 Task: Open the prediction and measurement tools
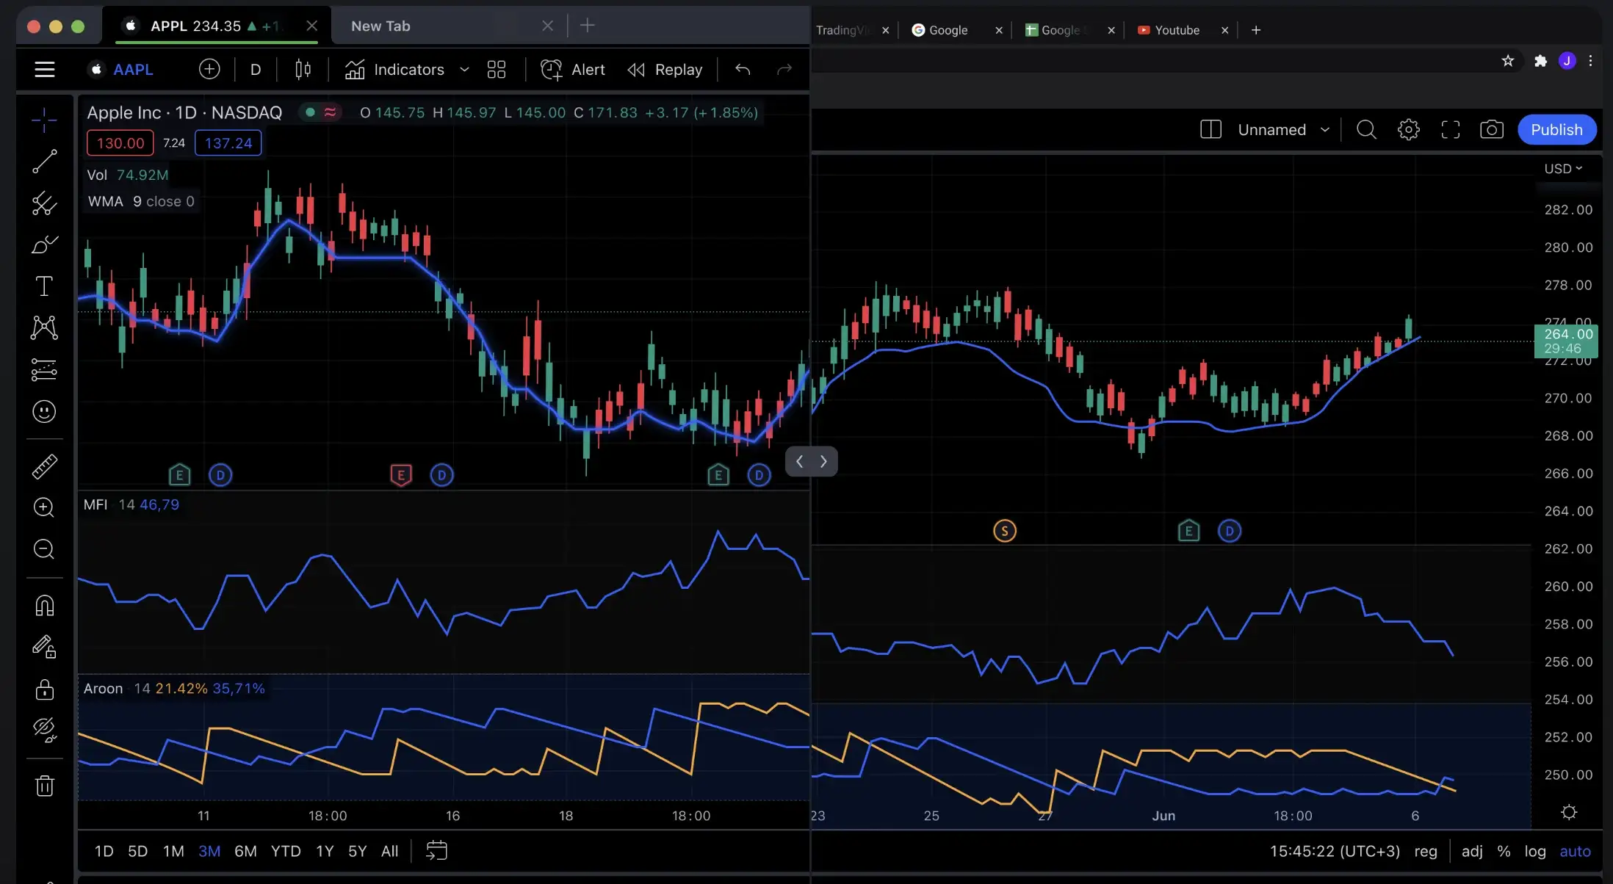tap(44, 369)
